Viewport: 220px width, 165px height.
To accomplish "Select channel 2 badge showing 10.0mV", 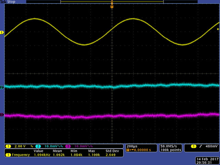I will point(38,146).
